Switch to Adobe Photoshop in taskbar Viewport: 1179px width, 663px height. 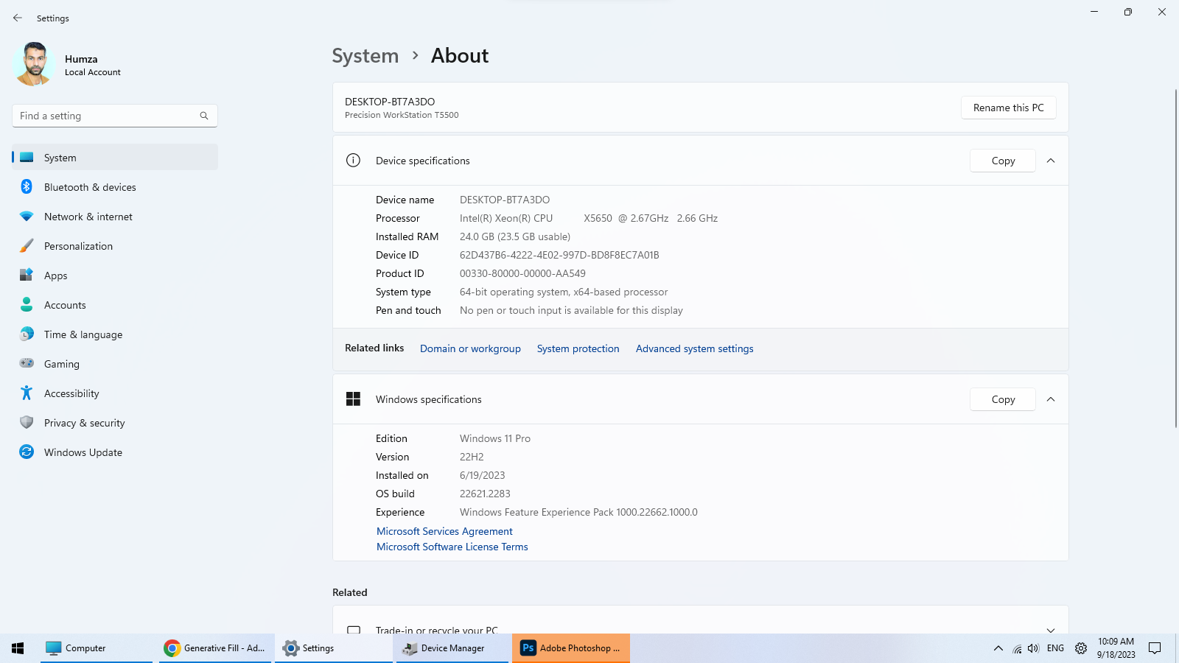[x=571, y=648]
